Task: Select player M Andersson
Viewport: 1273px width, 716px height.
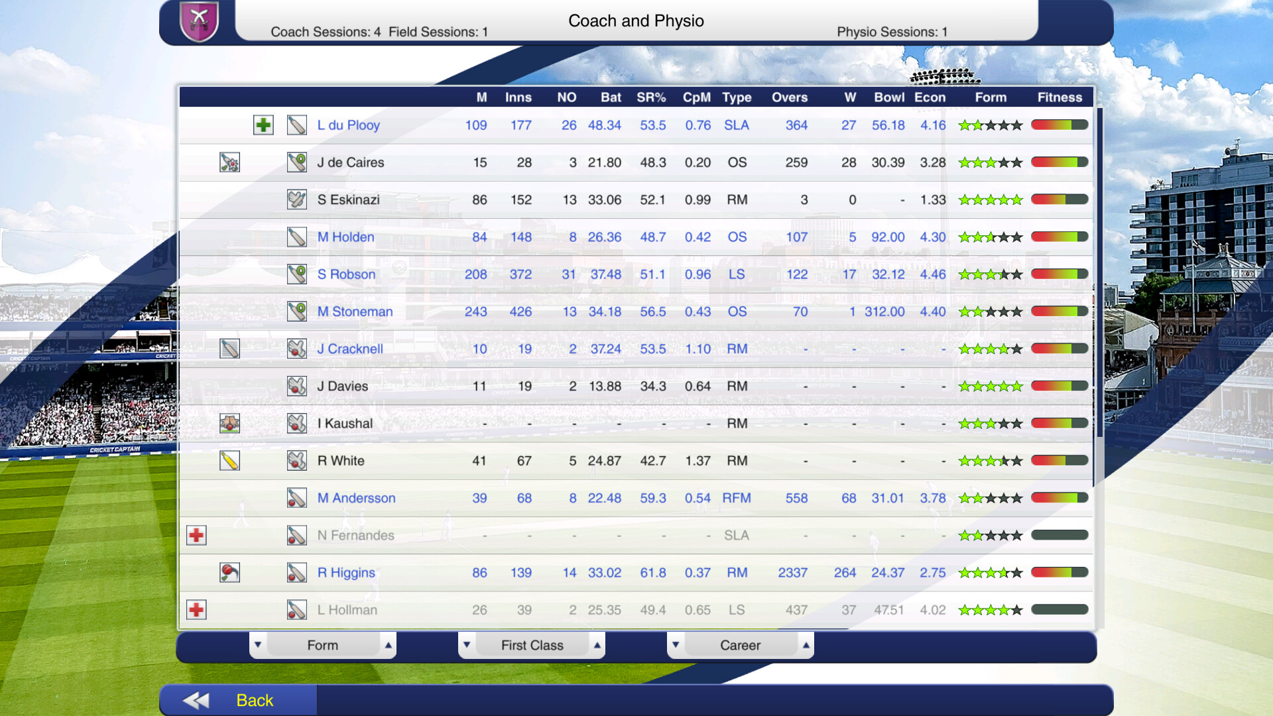Action: (x=356, y=498)
